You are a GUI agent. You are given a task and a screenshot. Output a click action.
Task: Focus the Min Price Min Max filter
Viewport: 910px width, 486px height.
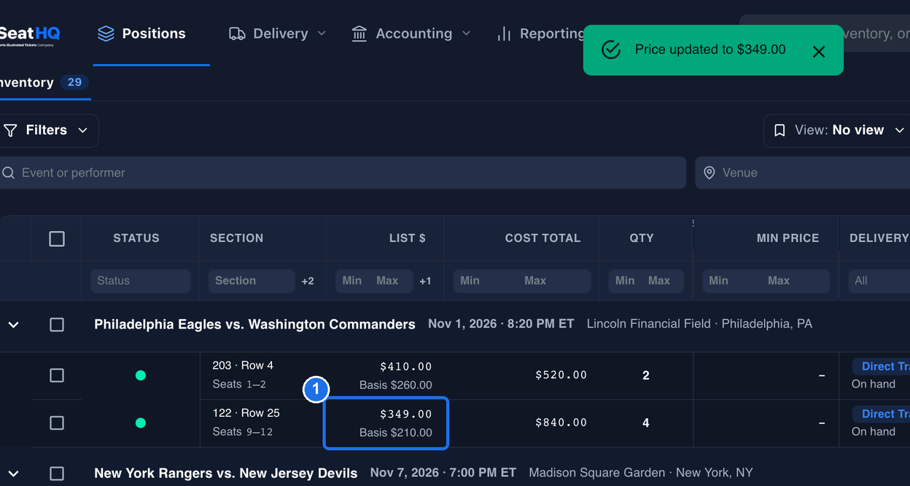tap(766, 281)
